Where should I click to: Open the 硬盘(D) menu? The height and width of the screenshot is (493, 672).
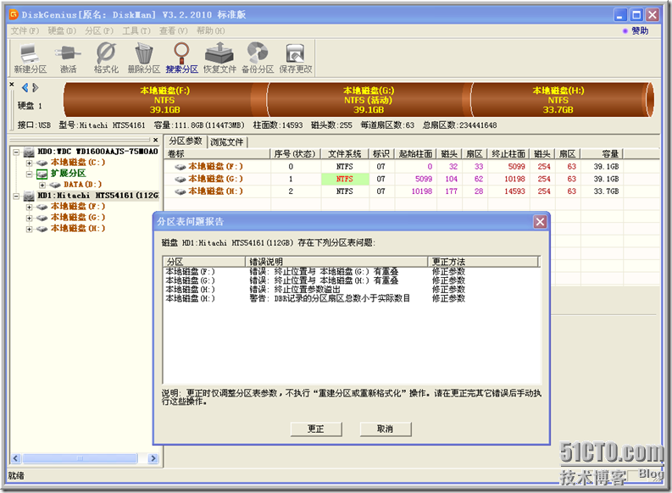coord(62,30)
